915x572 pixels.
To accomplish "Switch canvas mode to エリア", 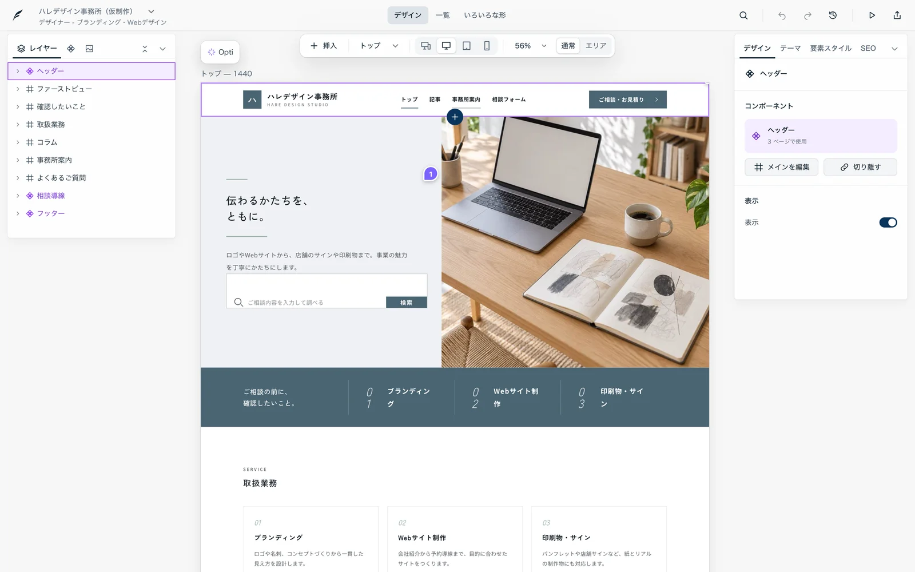I will pos(595,46).
